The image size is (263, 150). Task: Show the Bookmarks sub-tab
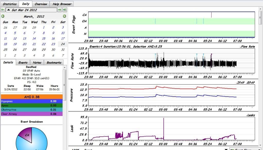click(x=54, y=62)
